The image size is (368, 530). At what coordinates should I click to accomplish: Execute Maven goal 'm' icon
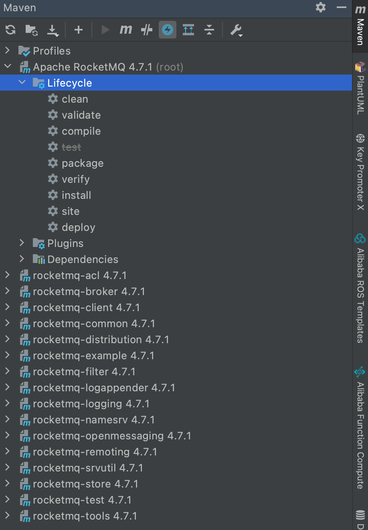click(x=126, y=30)
